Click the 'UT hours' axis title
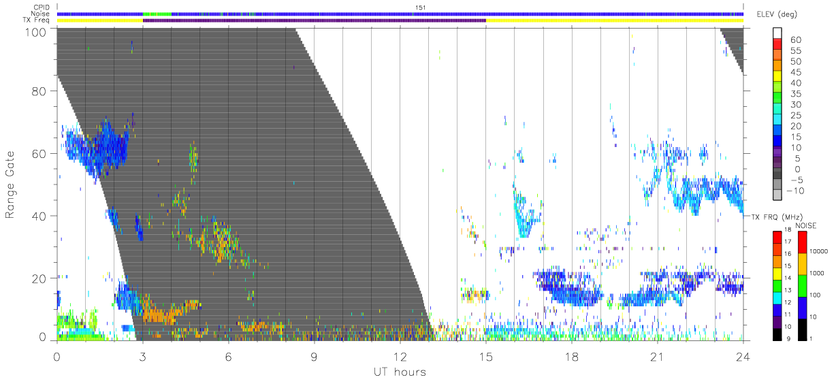The height and width of the screenshot is (386, 836). click(x=399, y=372)
